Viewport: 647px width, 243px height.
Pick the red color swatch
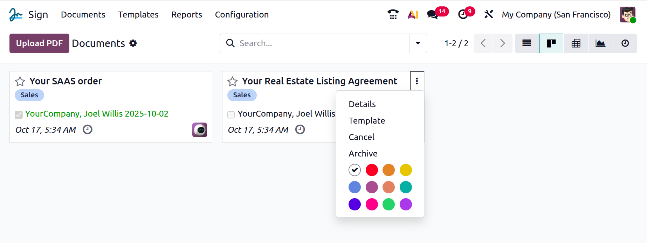coord(372,170)
